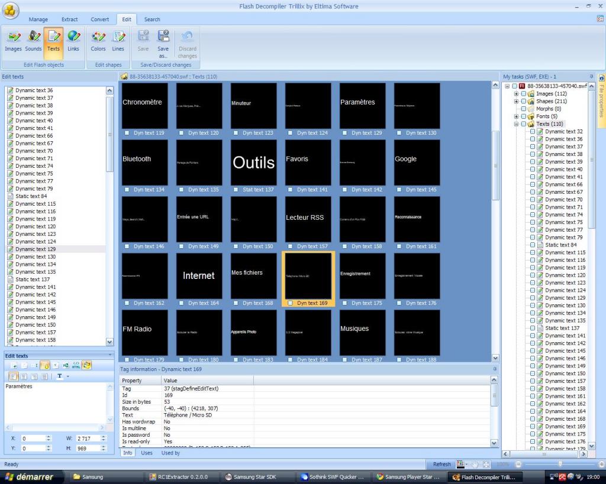Open the top-right ribbon options icon
606x484 pixels.
coord(600,18)
